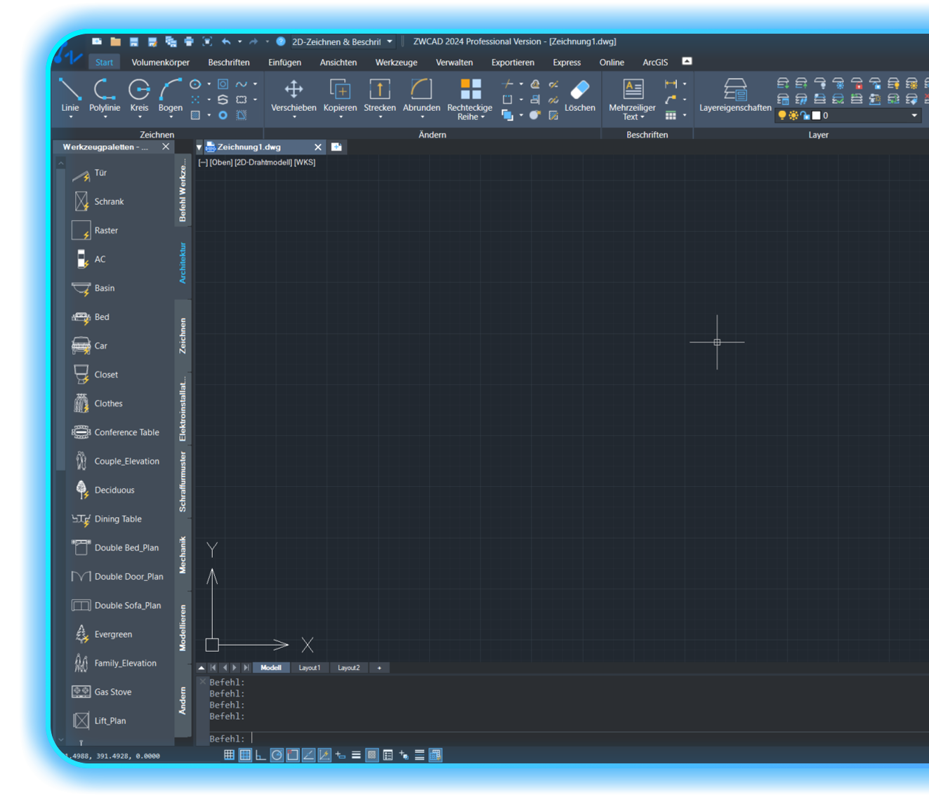Select the Conference Table palette item

pyautogui.click(x=116, y=432)
